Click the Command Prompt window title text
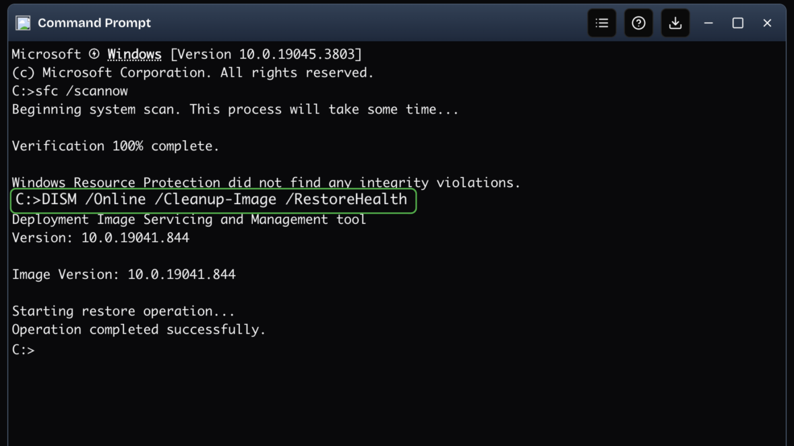The width and height of the screenshot is (794, 446). 94,23
